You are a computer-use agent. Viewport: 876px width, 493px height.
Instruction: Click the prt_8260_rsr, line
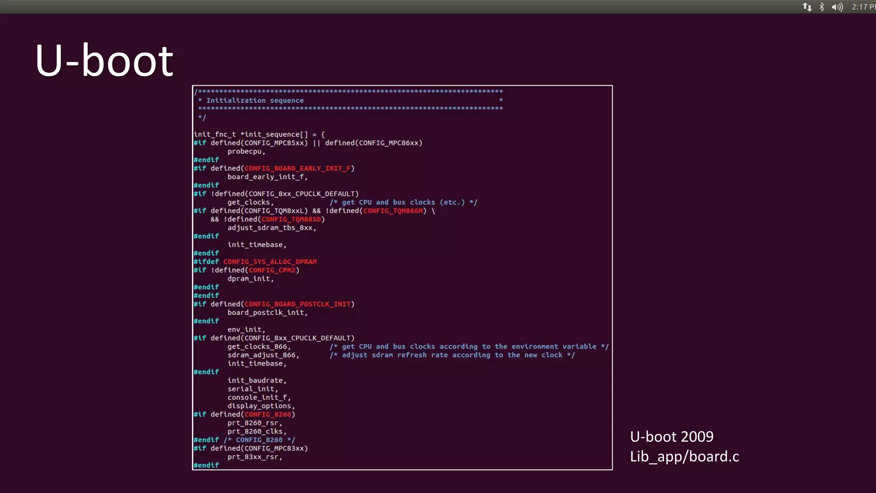coord(255,423)
